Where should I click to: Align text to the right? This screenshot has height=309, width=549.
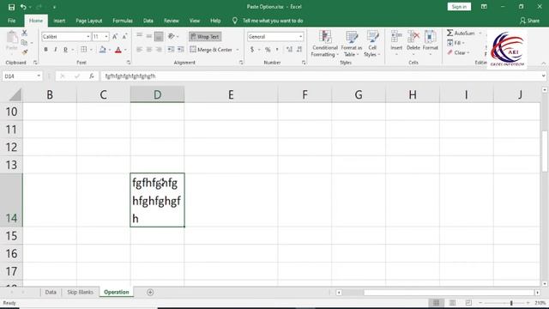tap(159, 50)
